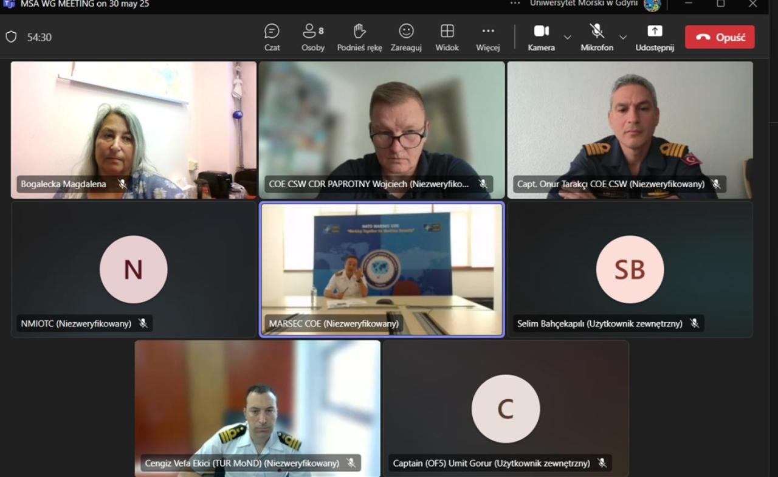The height and width of the screenshot is (477, 778).
Task: Raise hand with Podnieś rękę
Action: coord(359,37)
